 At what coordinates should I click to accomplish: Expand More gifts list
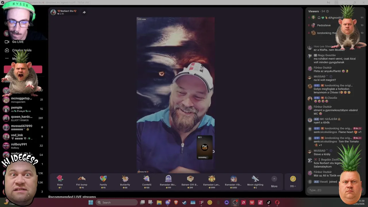274,182
